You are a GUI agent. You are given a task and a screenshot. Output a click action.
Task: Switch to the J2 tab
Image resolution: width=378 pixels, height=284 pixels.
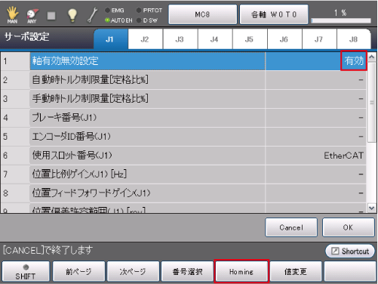145,39
